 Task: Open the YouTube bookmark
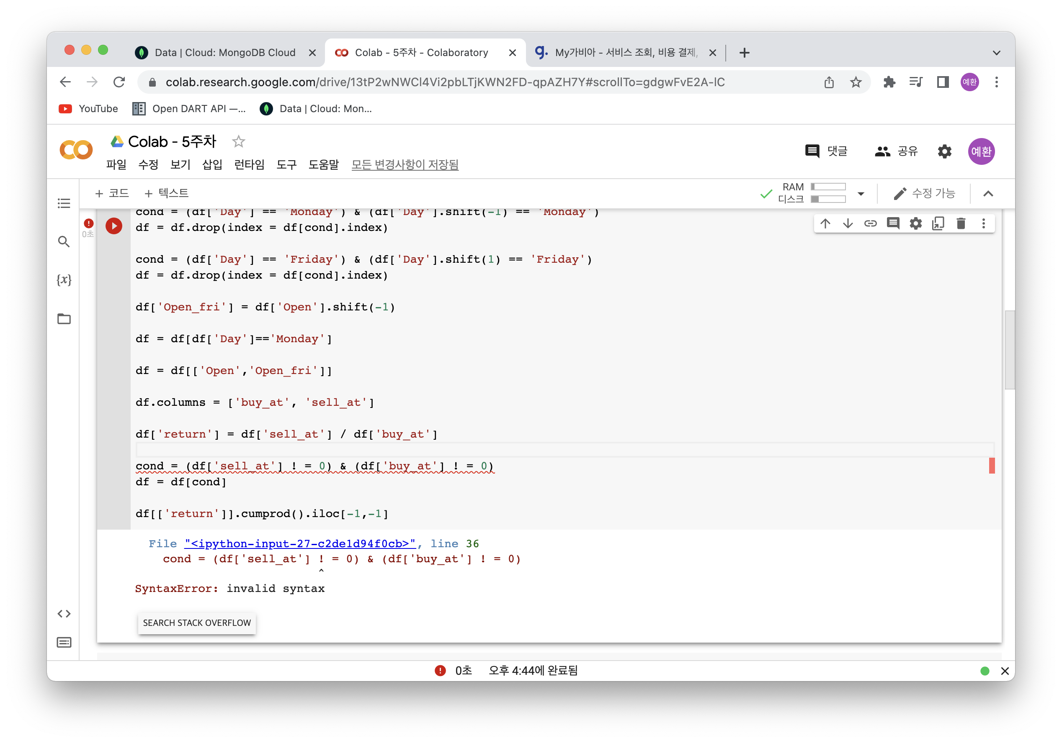(x=88, y=109)
